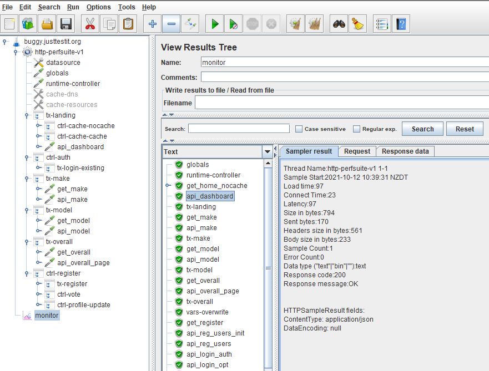Click the Shutdown test icon
This screenshot has width=489, height=371.
[x=271, y=24]
